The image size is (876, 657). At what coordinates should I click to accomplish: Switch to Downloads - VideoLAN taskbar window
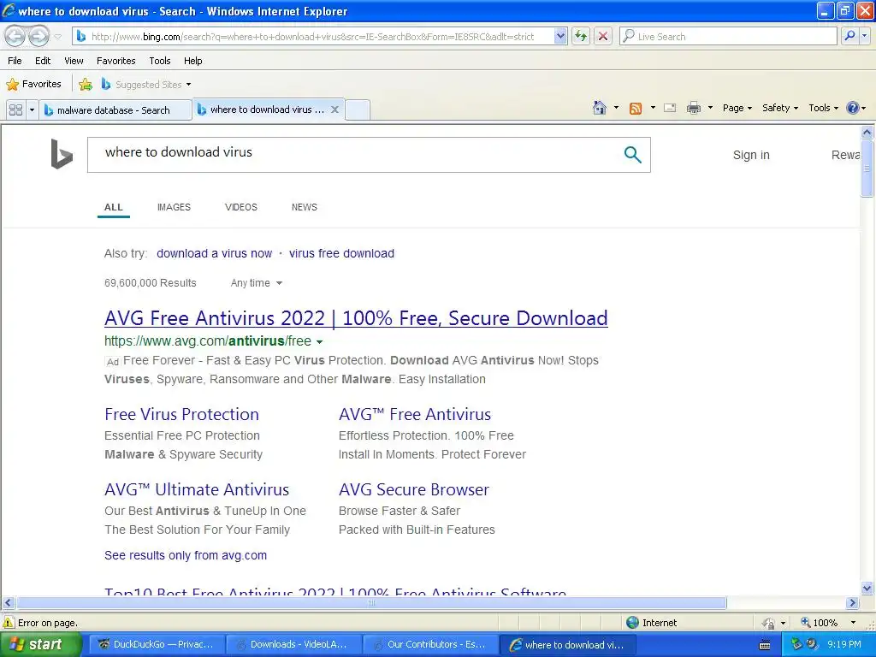click(293, 645)
